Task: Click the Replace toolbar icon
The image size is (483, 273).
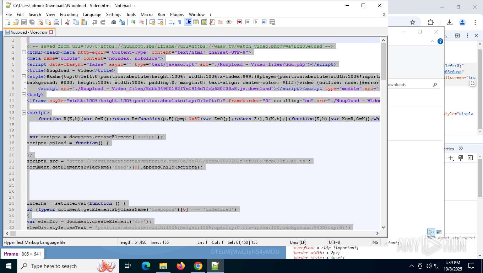Action: point(122,22)
